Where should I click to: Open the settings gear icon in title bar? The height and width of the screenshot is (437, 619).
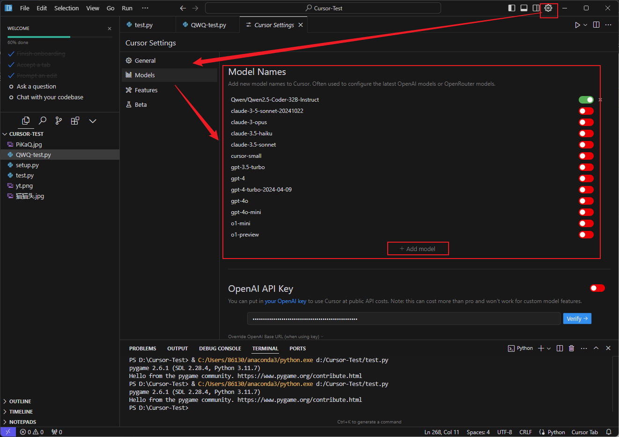(x=548, y=8)
